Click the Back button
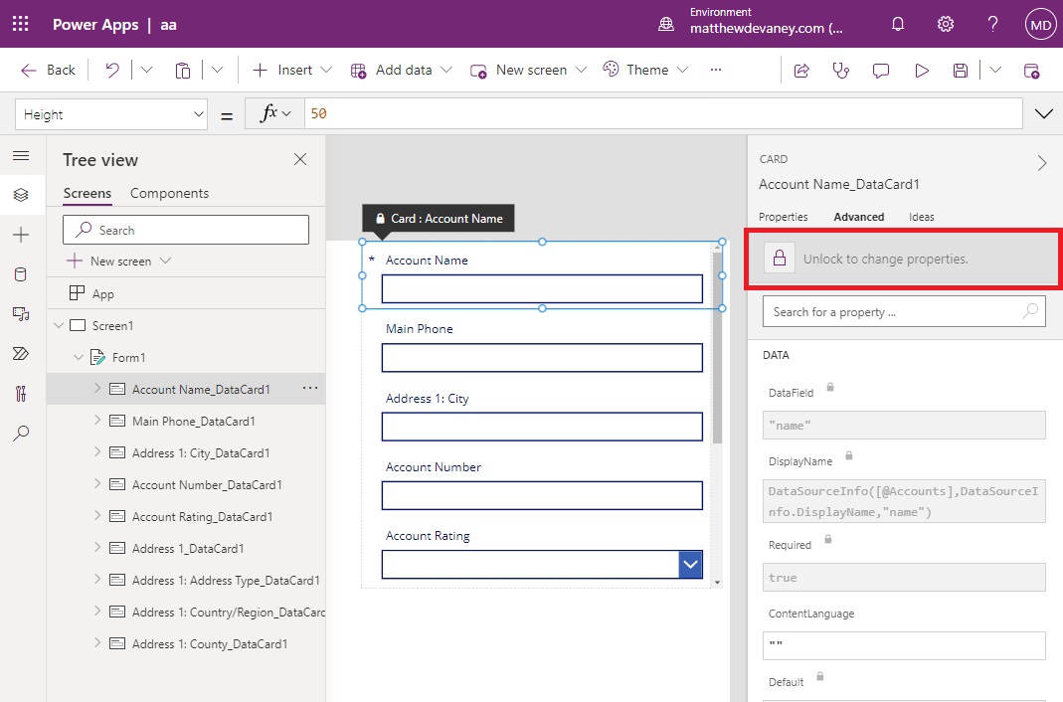The height and width of the screenshot is (702, 1063). tap(47, 70)
